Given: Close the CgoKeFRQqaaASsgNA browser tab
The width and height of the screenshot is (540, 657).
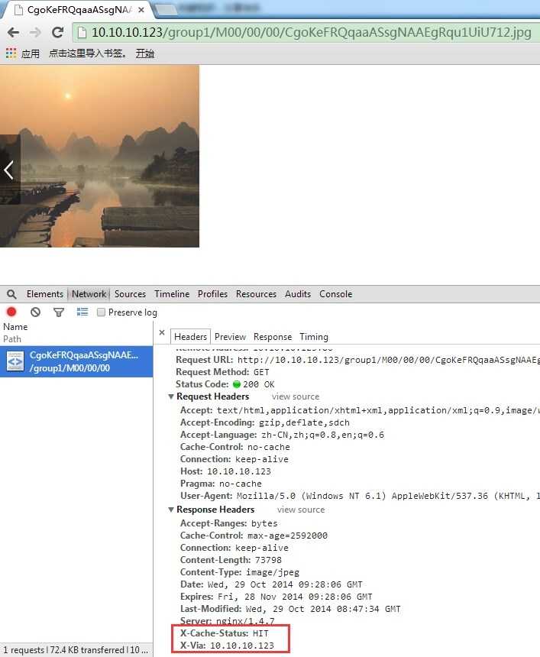Looking at the screenshot, I should click(141, 9).
